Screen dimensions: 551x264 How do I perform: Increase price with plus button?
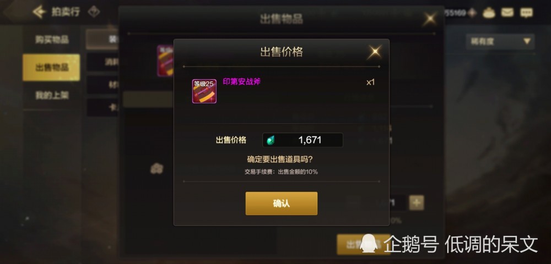coord(417,202)
